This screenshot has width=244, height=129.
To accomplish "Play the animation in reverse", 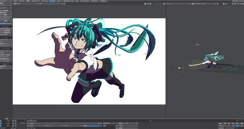I will [x=233, y=125].
